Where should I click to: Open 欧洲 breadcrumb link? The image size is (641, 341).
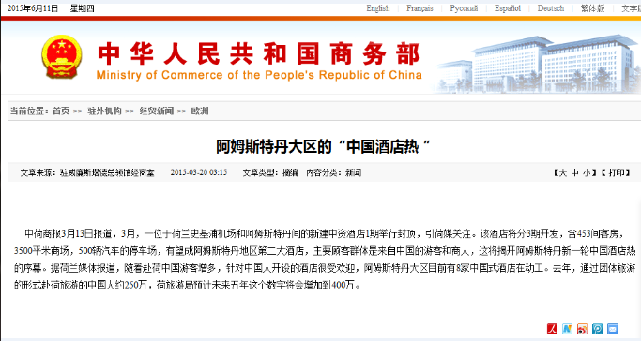click(x=200, y=111)
